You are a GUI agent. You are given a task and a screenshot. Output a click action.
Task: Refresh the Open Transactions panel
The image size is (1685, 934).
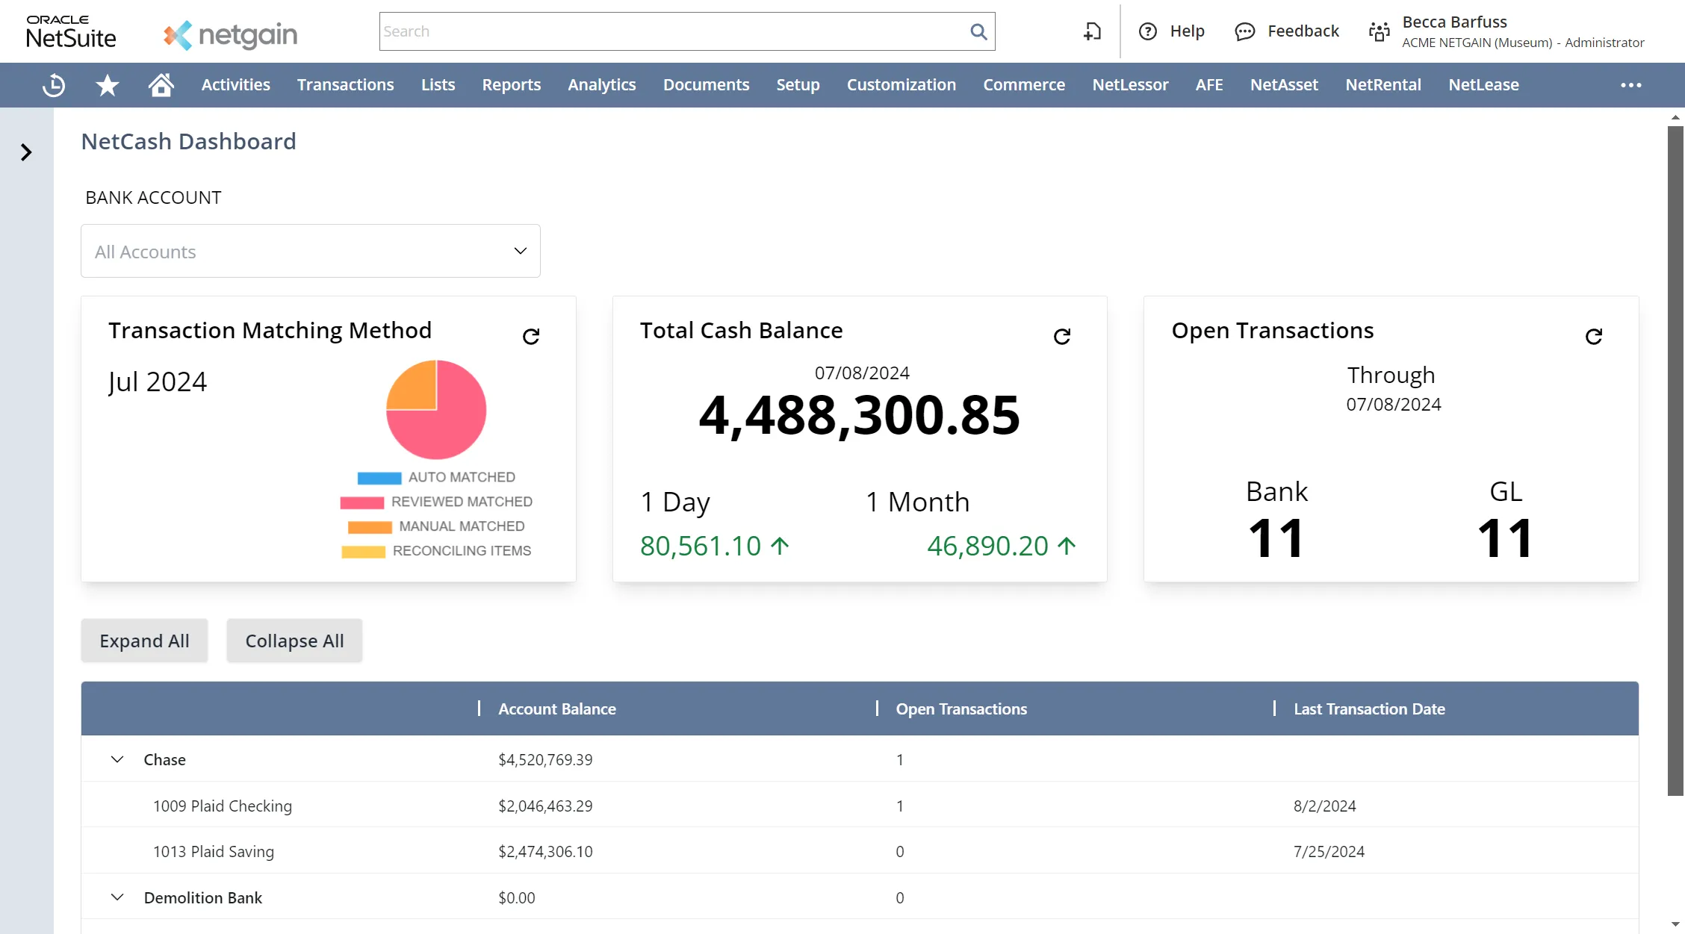pos(1595,336)
